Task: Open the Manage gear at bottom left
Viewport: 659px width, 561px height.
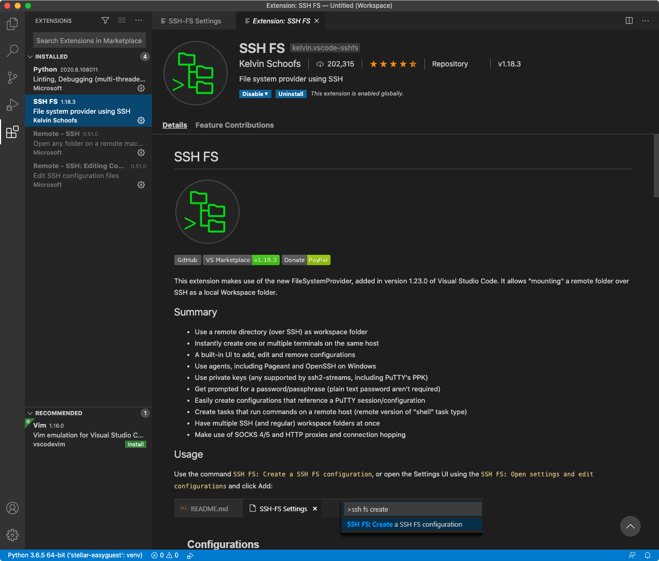Action: coord(12,535)
